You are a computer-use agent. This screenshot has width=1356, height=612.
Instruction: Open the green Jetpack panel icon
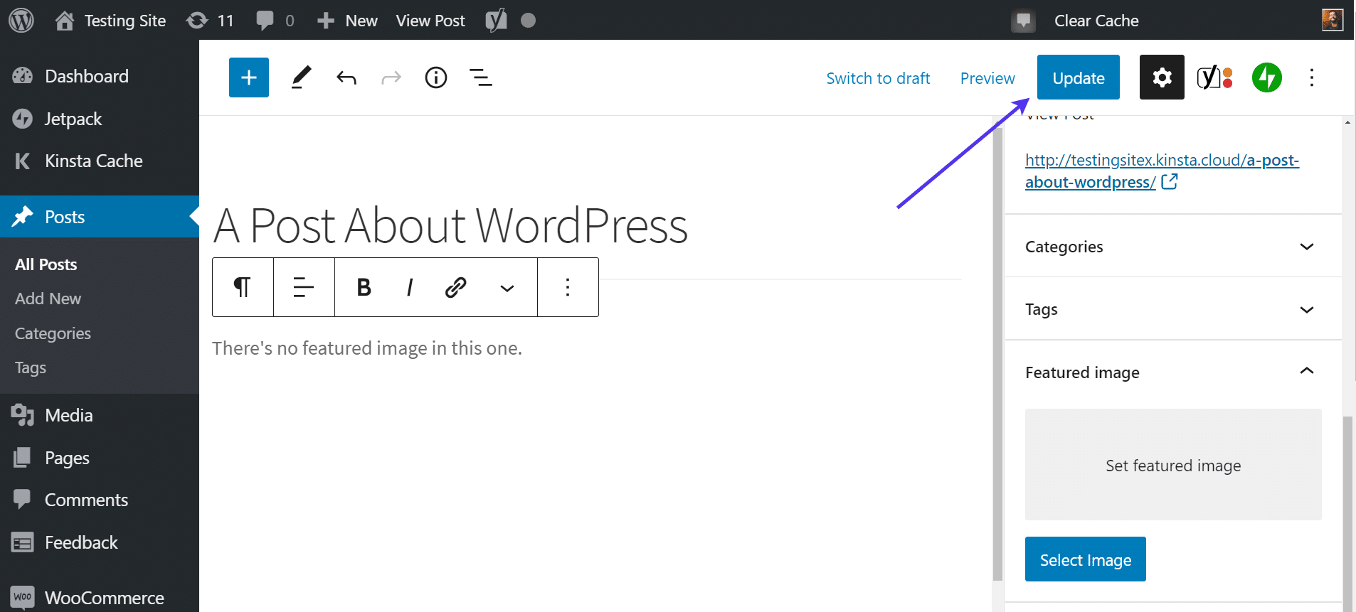click(1266, 77)
